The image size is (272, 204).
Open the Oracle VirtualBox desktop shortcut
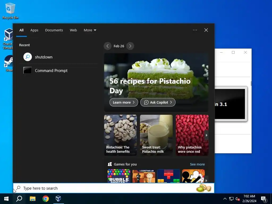(8, 39)
